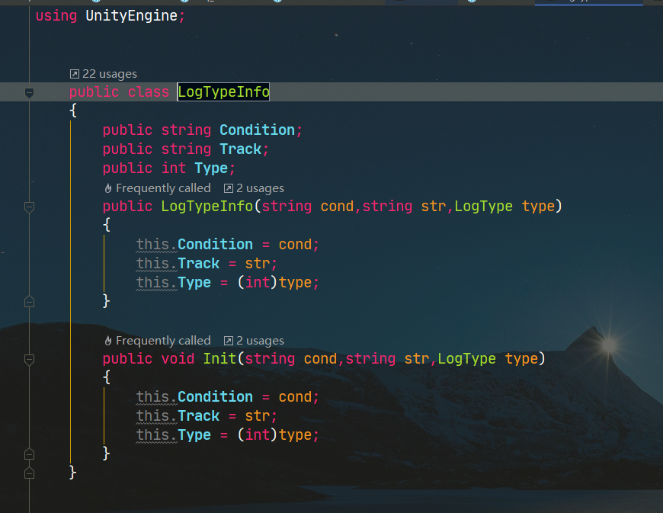This screenshot has height=513, width=663.
Task: Click this.Track in the constructor body
Action: [178, 263]
